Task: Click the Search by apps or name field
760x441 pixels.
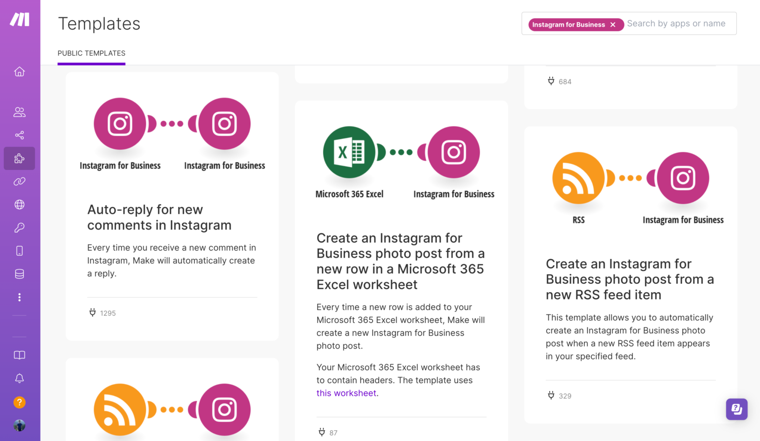Action: 678,24
